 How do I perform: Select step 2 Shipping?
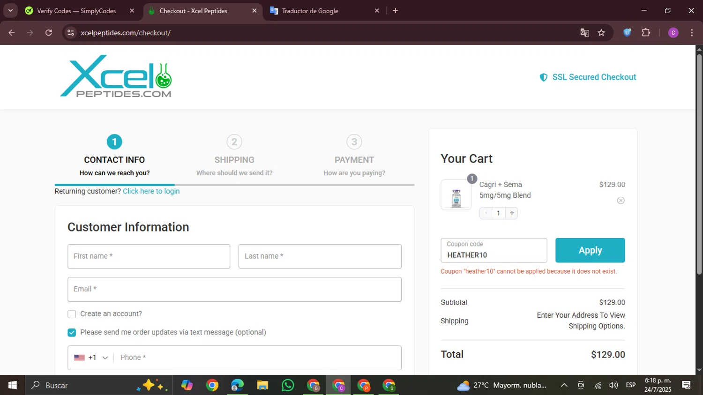[x=234, y=156]
